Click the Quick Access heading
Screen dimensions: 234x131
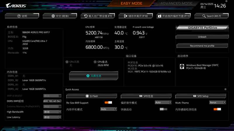click(72, 89)
